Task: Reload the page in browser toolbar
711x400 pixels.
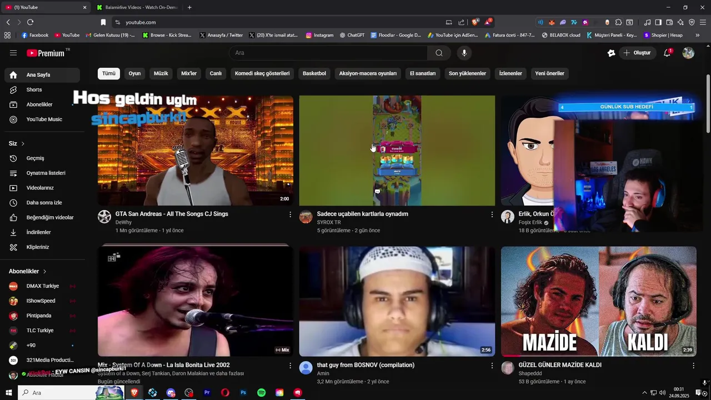Action: coord(30,22)
